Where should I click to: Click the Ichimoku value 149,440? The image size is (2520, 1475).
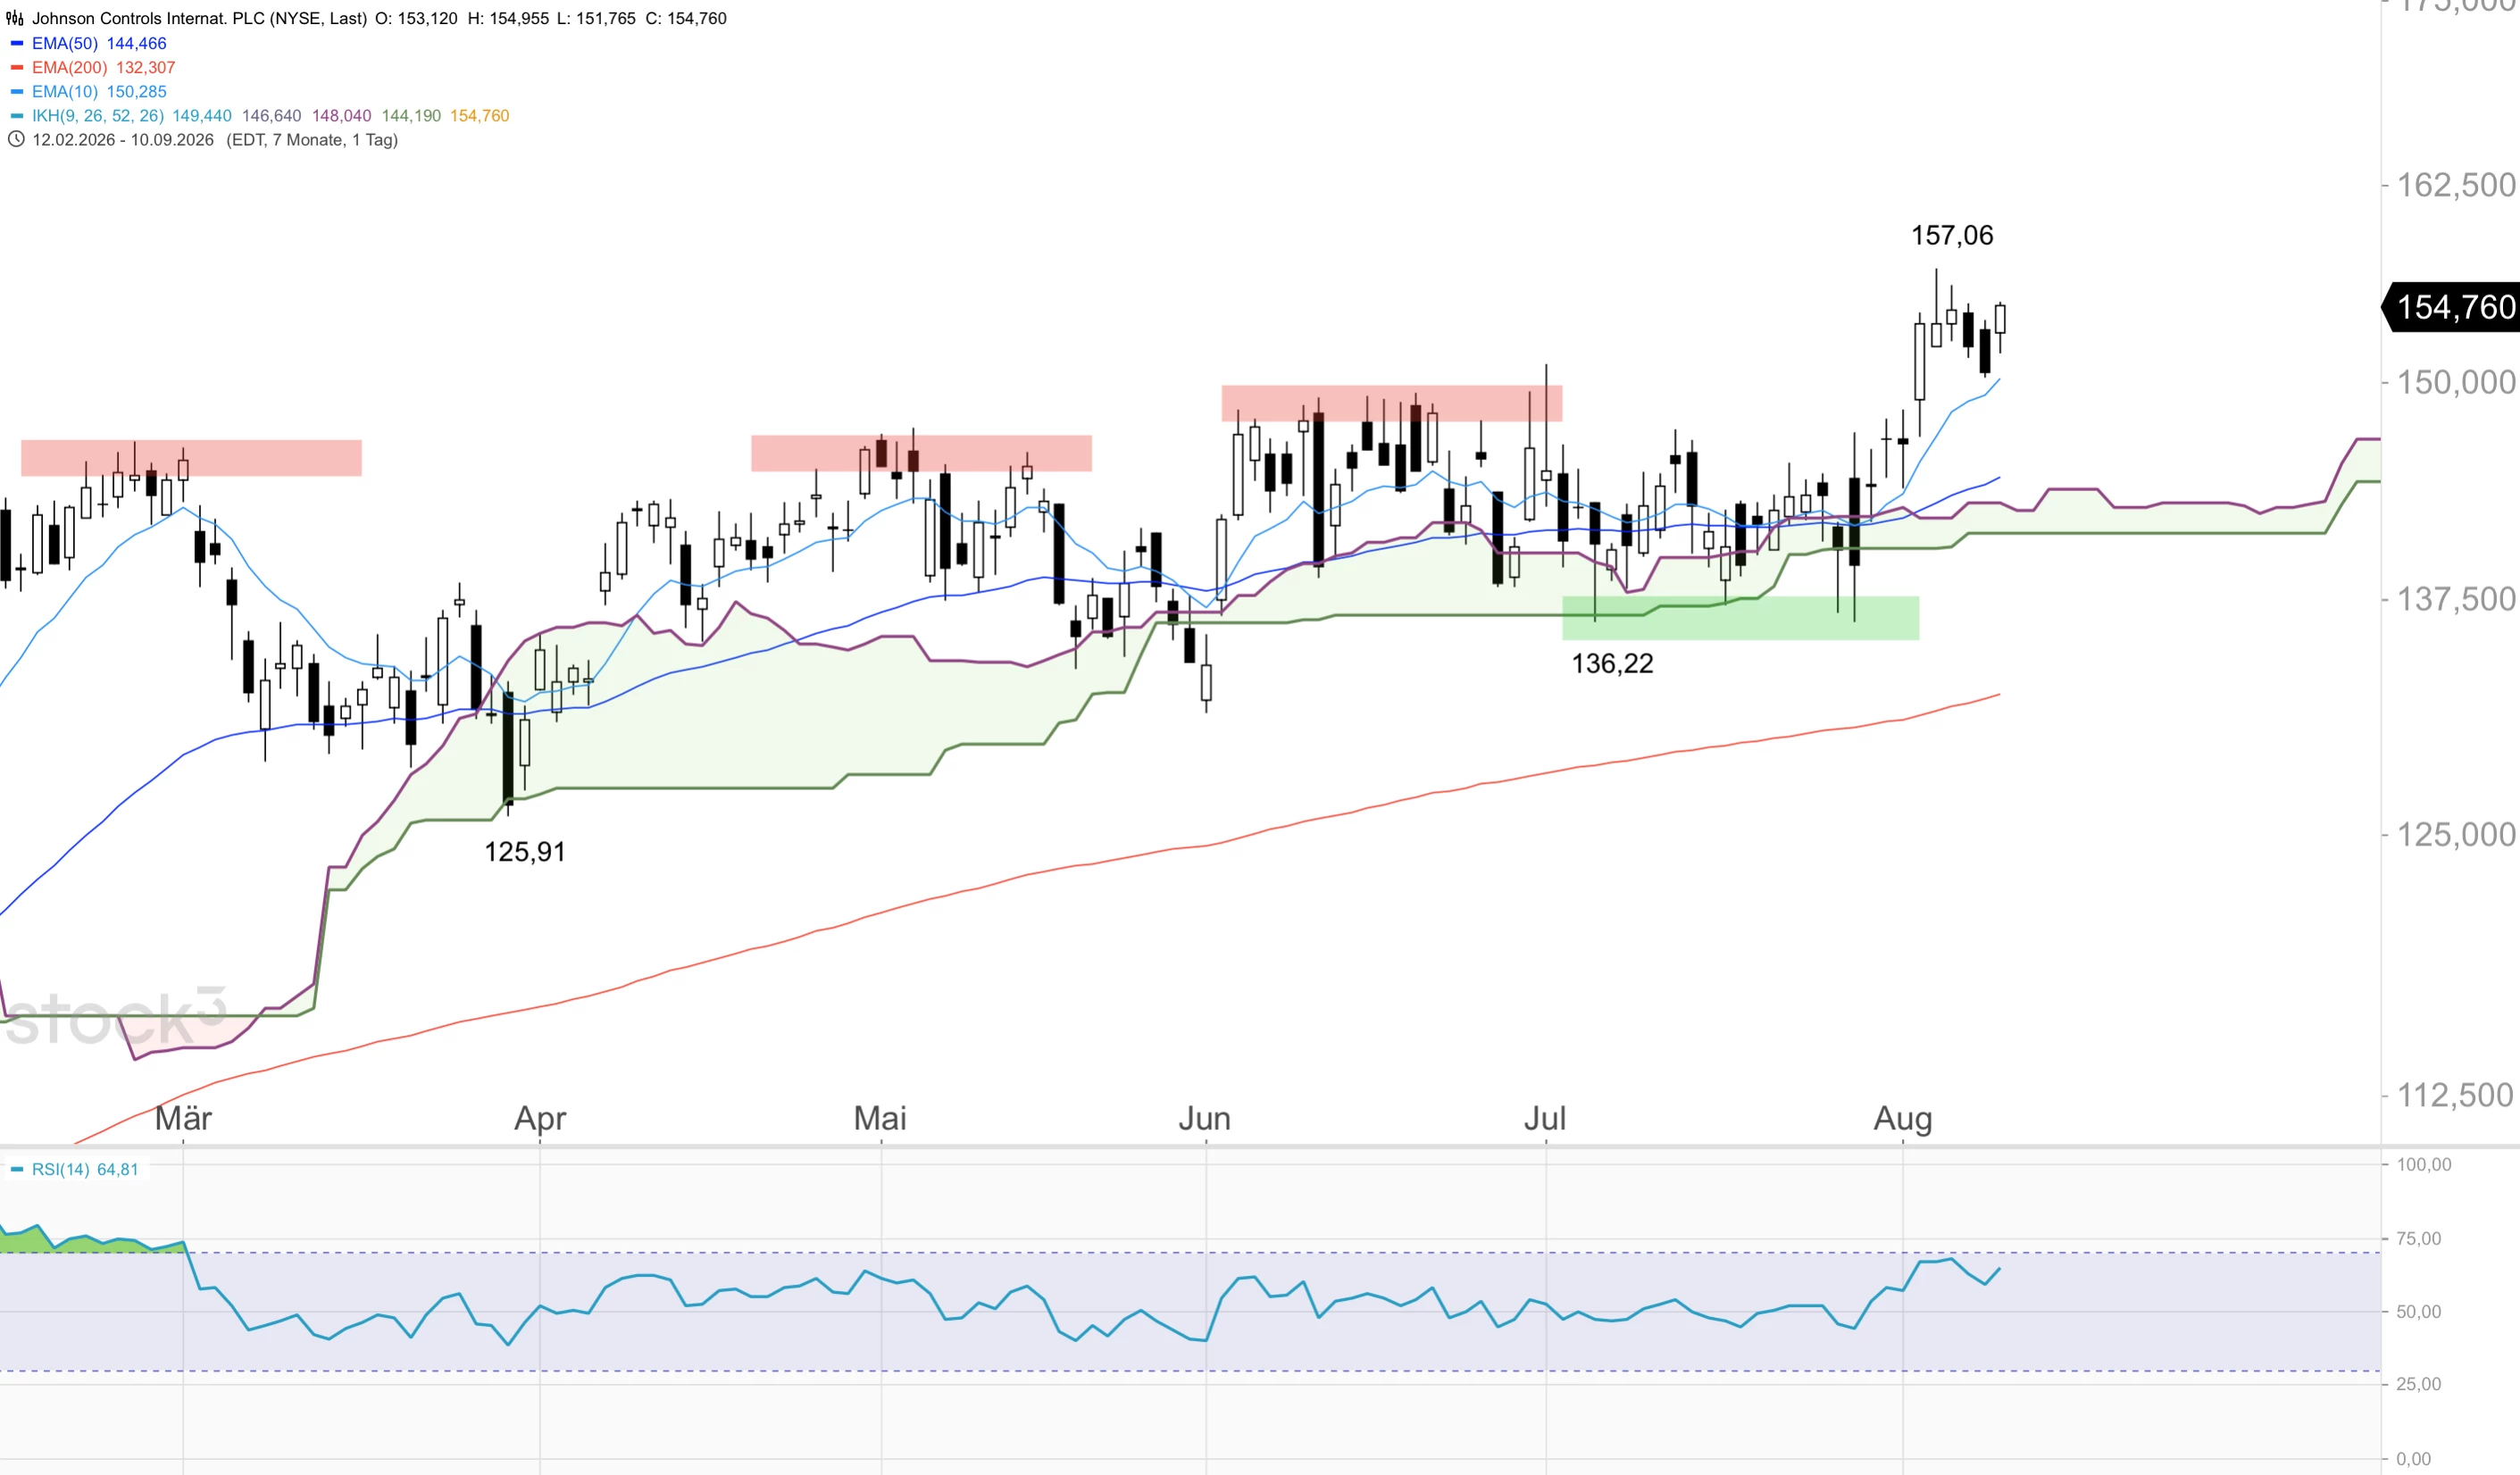202,116
